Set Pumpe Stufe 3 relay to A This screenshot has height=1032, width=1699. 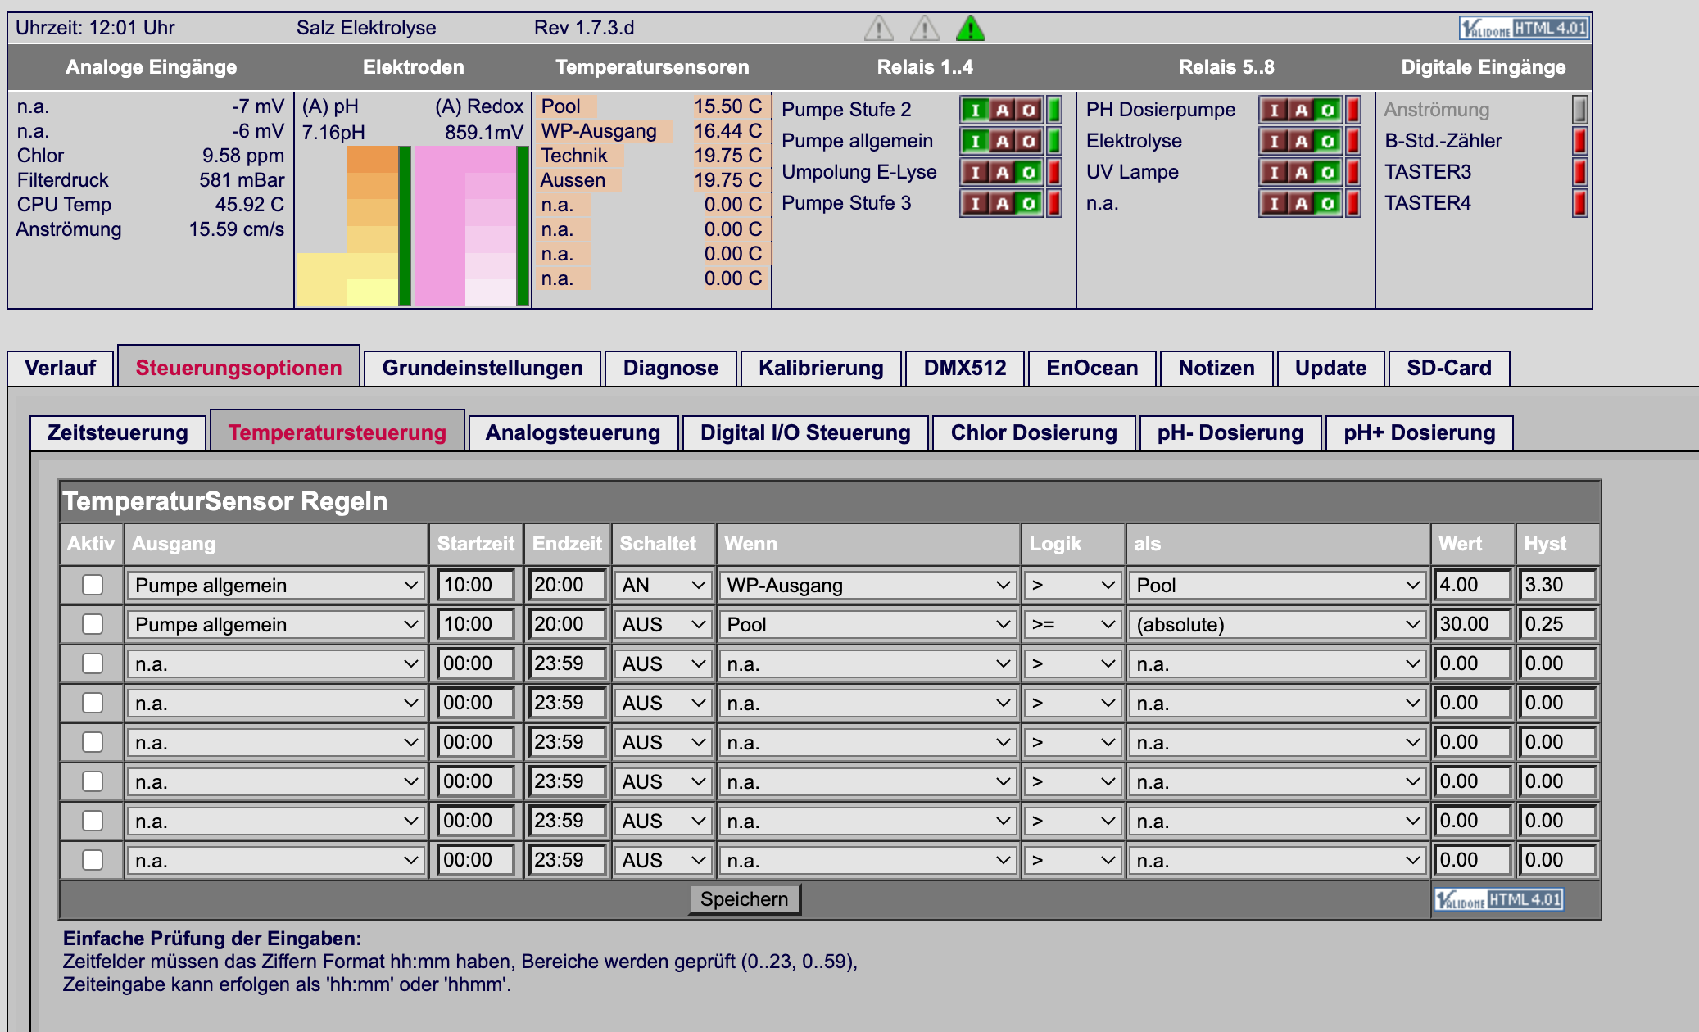[1002, 203]
